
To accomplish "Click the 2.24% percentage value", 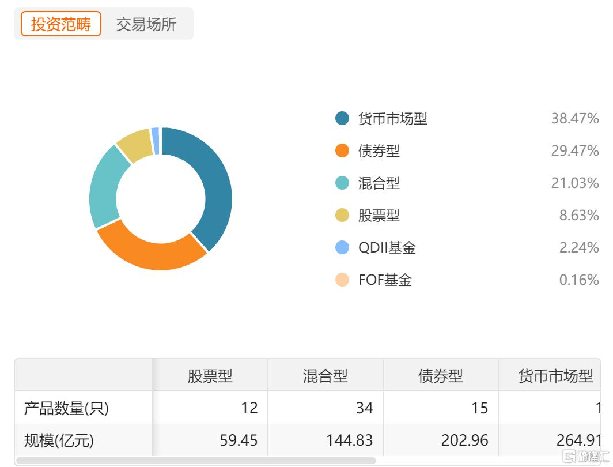I will coord(579,247).
